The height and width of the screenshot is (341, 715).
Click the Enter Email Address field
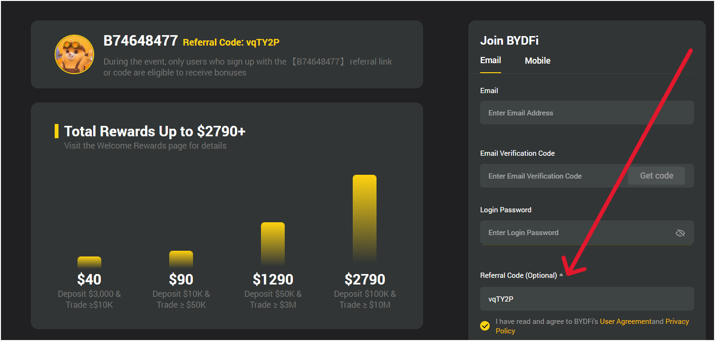(x=587, y=113)
